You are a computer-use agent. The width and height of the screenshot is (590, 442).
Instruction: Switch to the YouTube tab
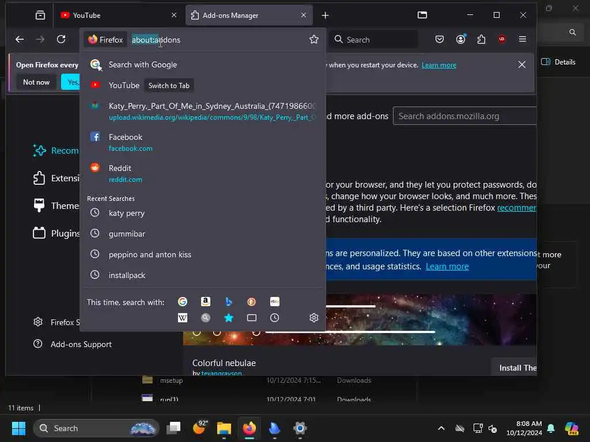tap(119, 15)
